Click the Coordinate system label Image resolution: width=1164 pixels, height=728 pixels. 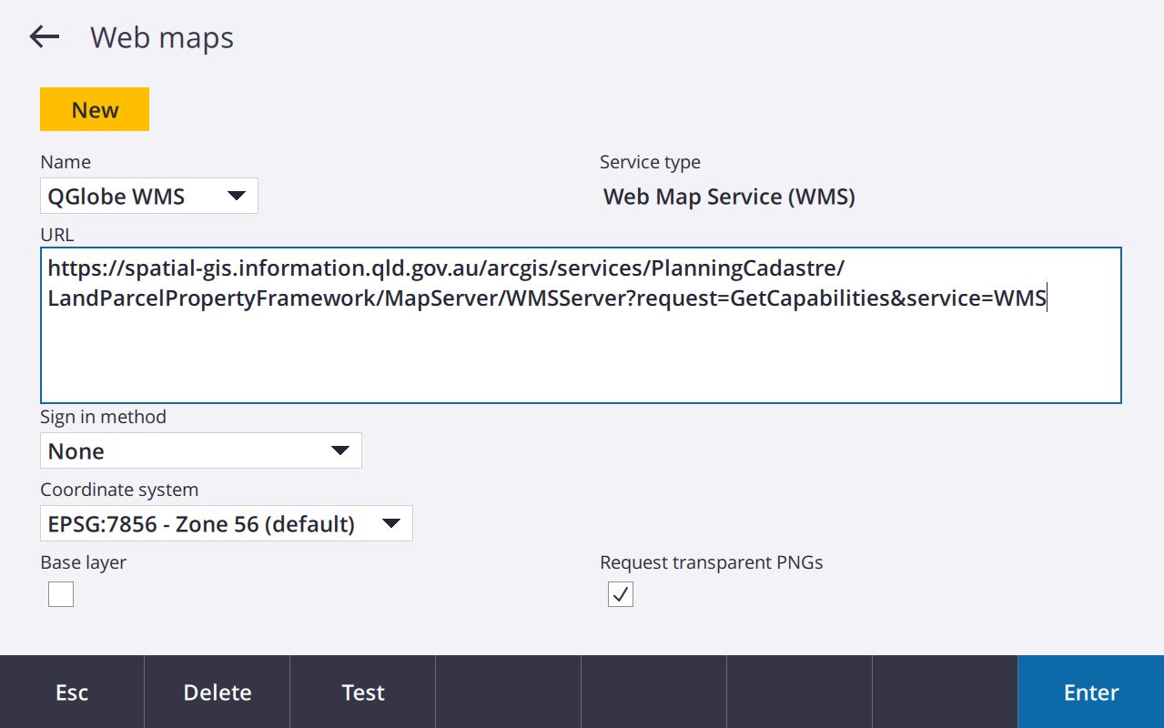tap(119, 490)
